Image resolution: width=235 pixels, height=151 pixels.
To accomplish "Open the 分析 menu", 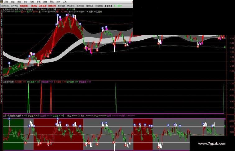I will click(x=32, y=2).
